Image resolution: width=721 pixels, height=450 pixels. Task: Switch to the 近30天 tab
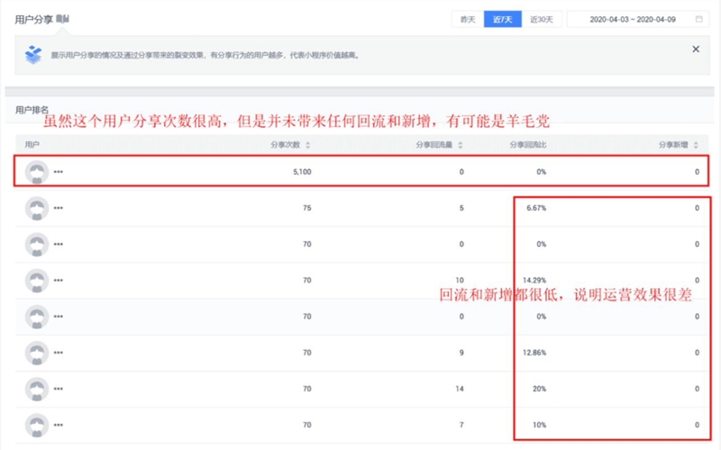click(x=542, y=19)
